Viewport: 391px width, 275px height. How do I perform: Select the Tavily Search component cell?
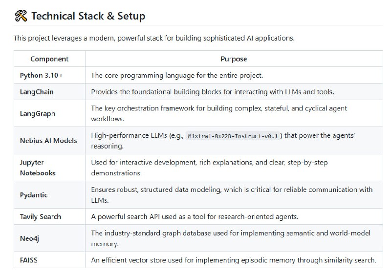(x=41, y=216)
